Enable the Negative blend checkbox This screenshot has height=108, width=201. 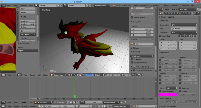(x=180, y=88)
